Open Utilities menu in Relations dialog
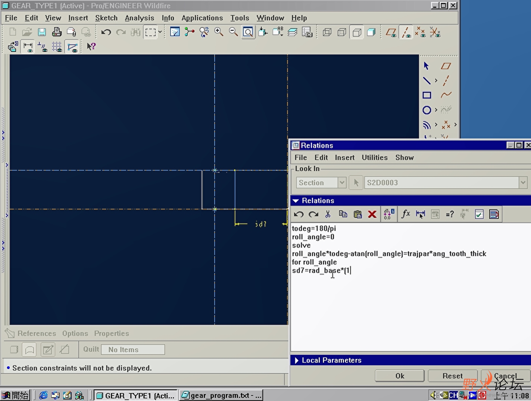This screenshot has width=531, height=401. (x=375, y=158)
